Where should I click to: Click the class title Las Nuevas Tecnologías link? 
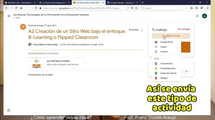click(x=51, y=15)
